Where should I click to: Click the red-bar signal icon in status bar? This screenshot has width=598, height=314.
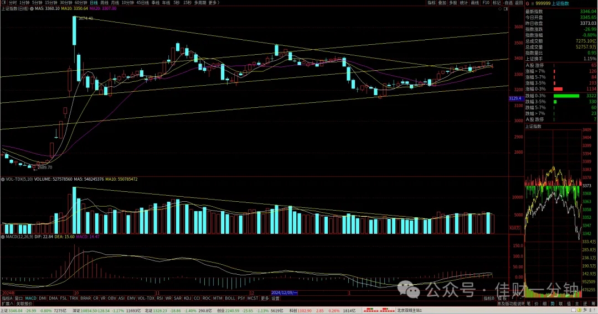(x=378, y=311)
